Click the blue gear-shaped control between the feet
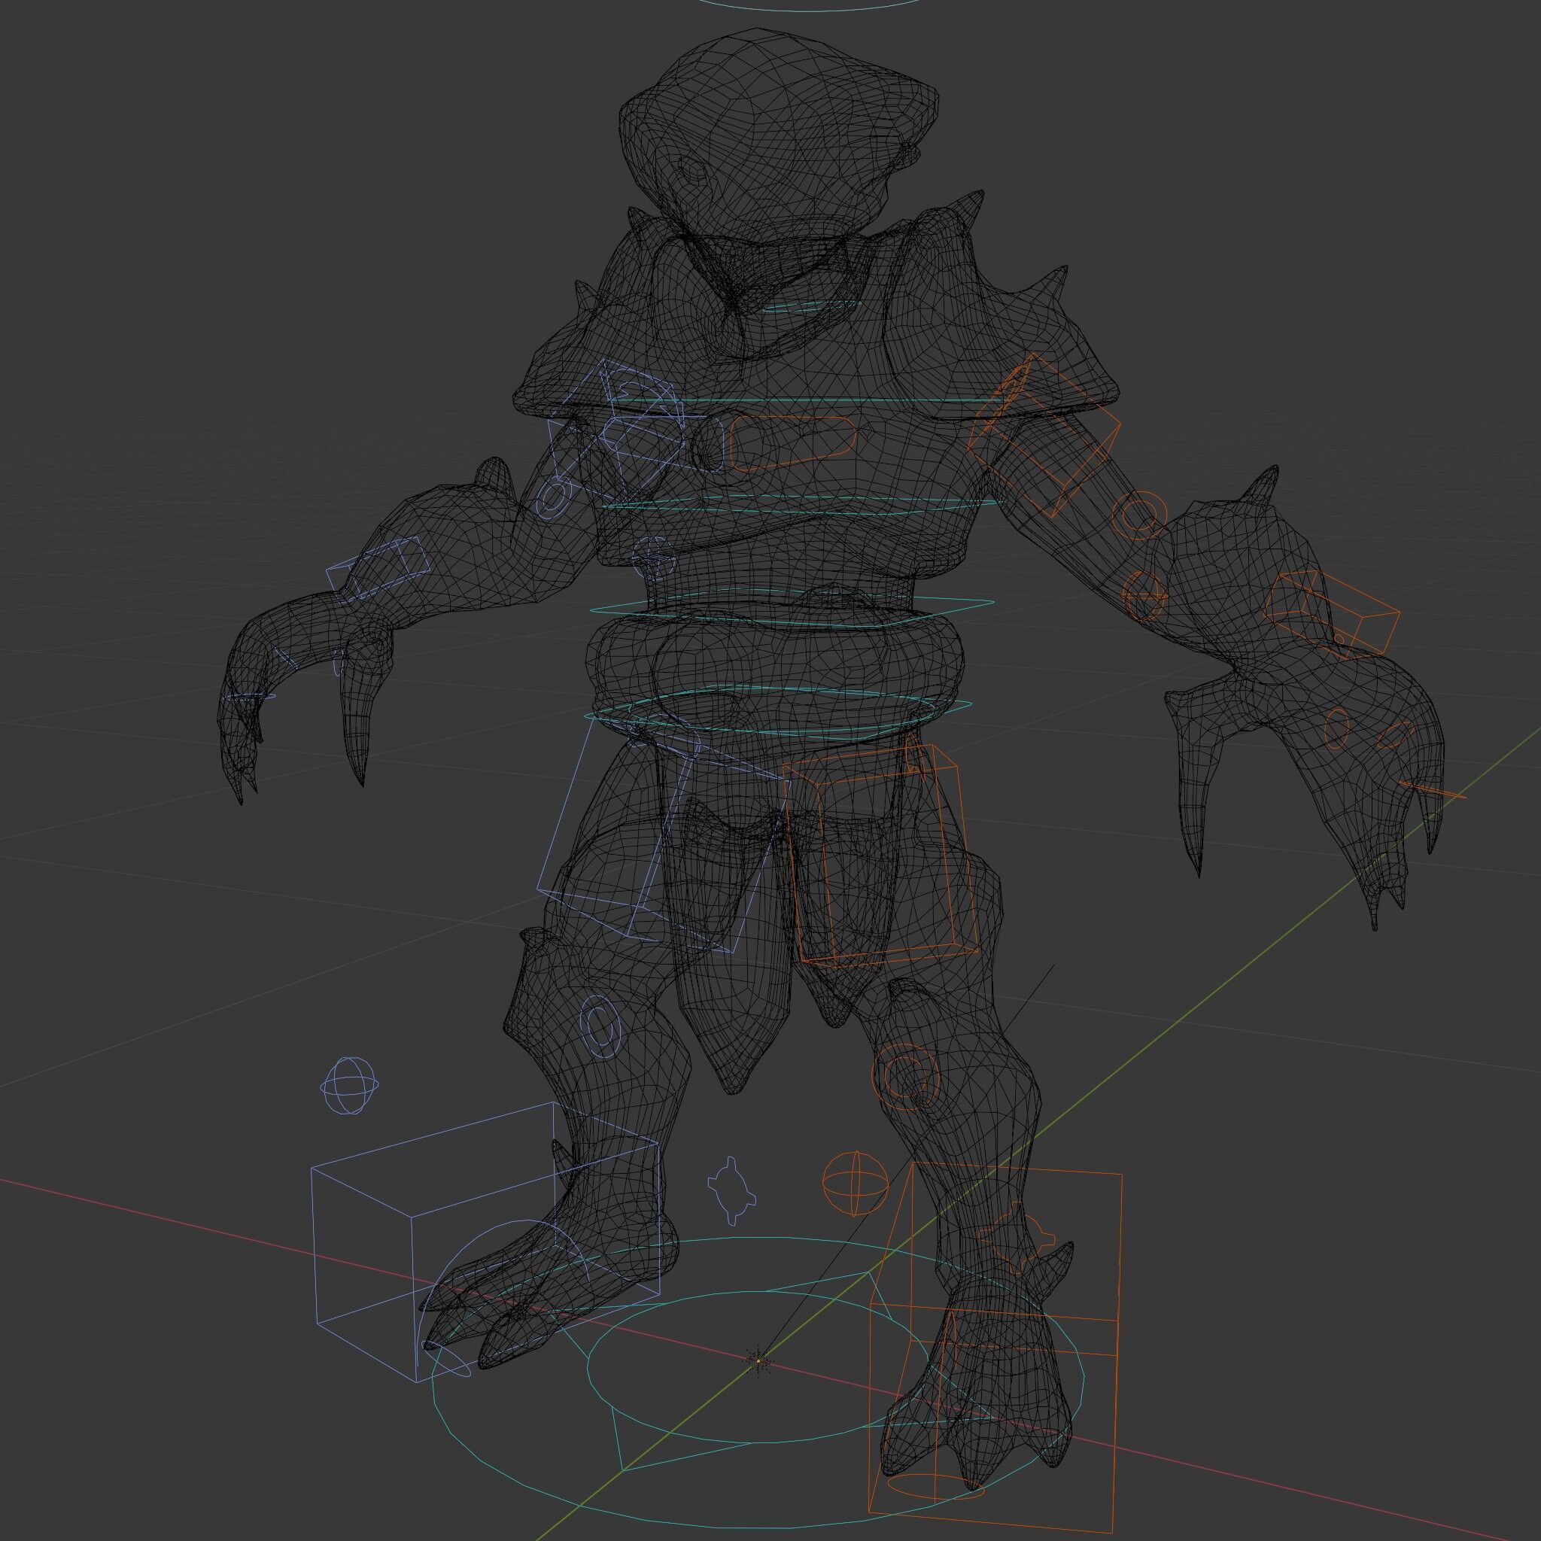Image resolution: width=1541 pixels, height=1541 pixels. pos(731,1191)
